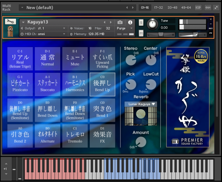Open snapshot view with camera icon

point(120,22)
